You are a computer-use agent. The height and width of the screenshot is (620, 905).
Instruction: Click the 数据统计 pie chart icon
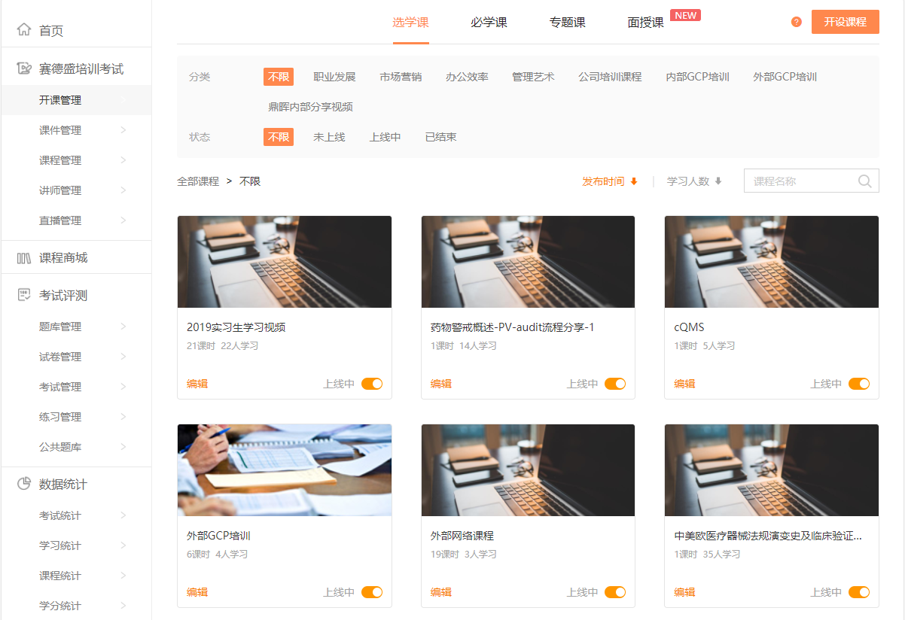24,484
